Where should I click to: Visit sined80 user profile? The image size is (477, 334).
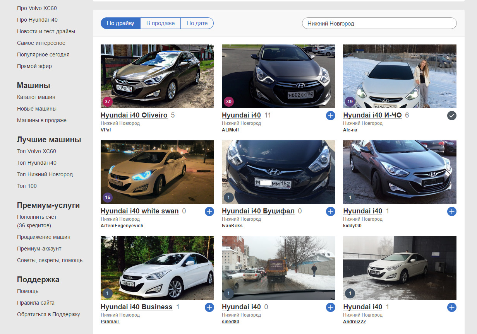pyautogui.click(x=230, y=322)
